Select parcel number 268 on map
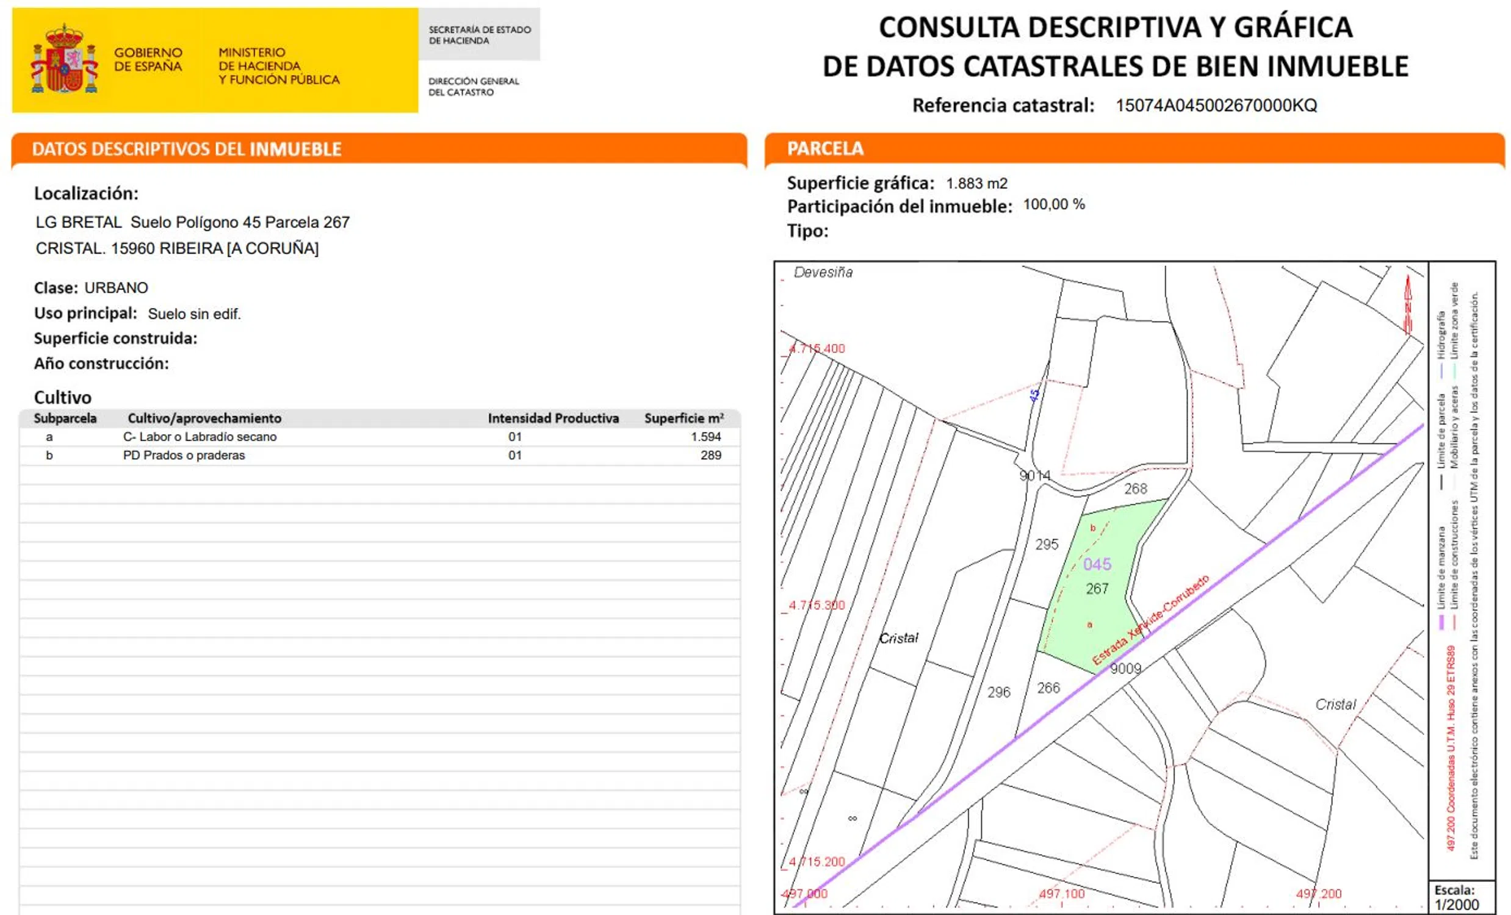This screenshot has height=915, width=1511. coord(1135,489)
